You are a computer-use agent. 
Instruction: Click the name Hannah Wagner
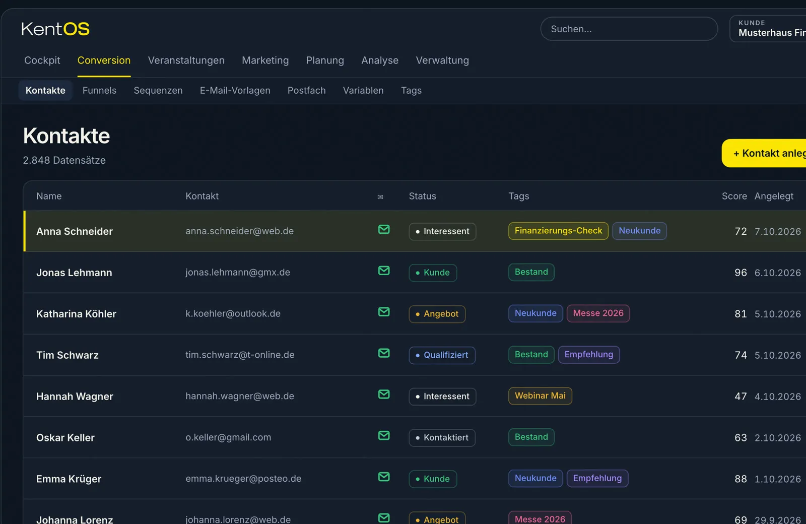click(75, 397)
